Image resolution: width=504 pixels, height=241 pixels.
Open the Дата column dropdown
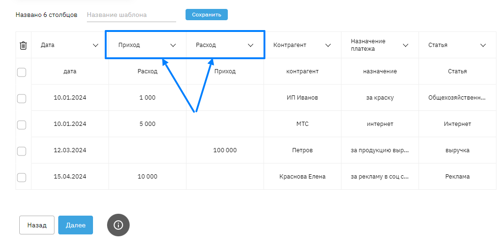pyautogui.click(x=95, y=45)
